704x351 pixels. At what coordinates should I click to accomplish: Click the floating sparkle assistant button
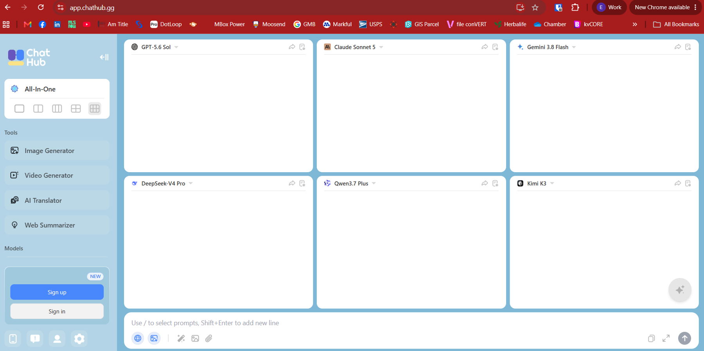[680, 290]
